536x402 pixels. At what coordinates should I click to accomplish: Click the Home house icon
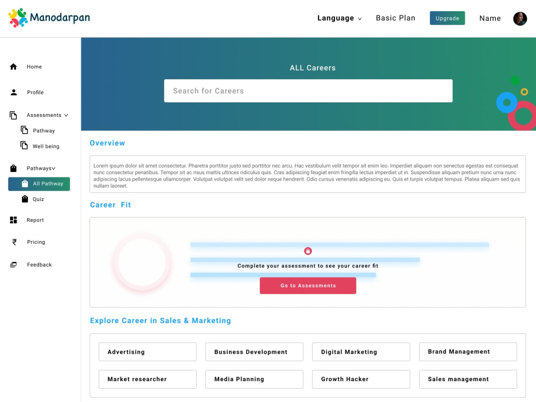[x=13, y=66]
